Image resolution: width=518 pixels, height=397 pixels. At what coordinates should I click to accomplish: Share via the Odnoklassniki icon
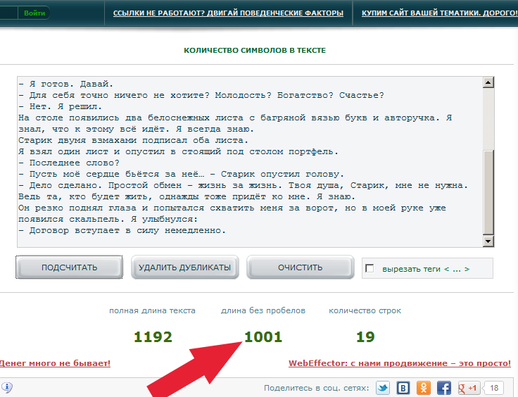[424, 388]
